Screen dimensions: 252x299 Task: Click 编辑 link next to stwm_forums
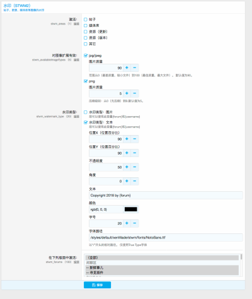pyautogui.click(x=76, y=262)
